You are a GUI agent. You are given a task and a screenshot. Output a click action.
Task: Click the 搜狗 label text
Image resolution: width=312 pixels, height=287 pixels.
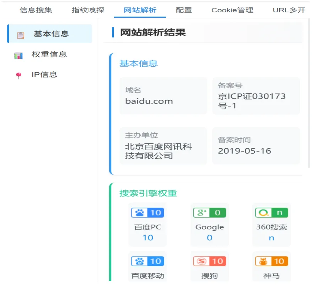click(209, 276)
